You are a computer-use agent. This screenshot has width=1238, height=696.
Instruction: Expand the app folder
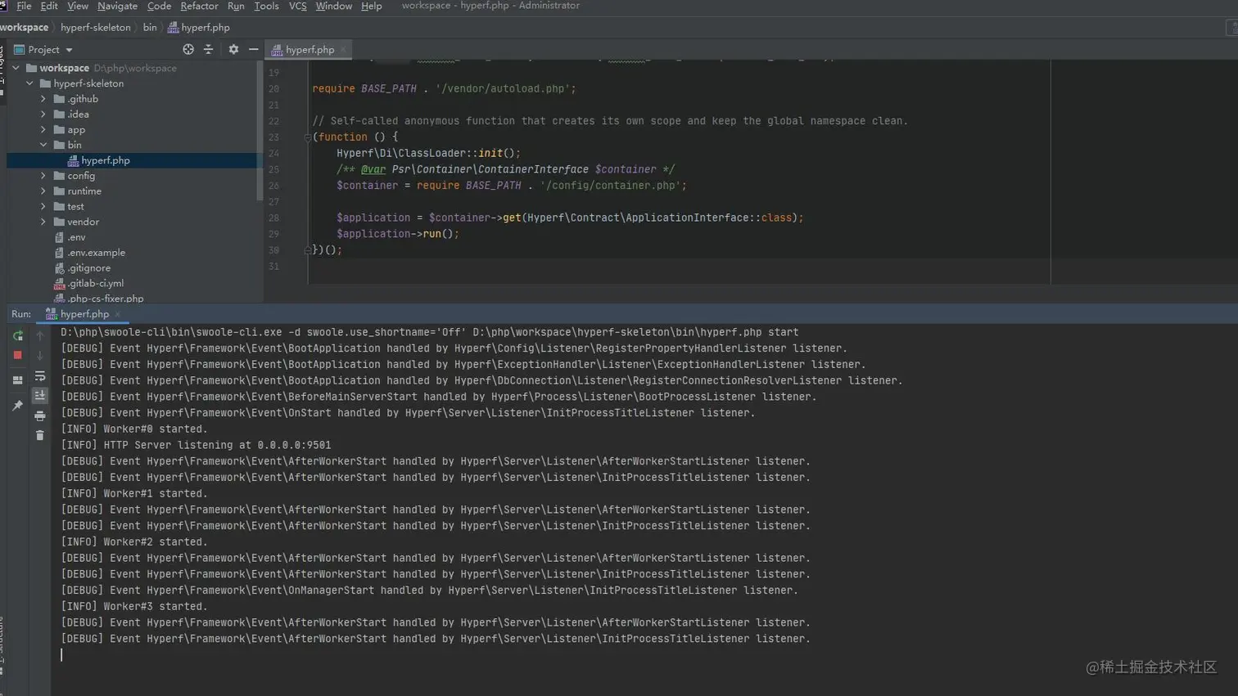[x=43, y=130]
